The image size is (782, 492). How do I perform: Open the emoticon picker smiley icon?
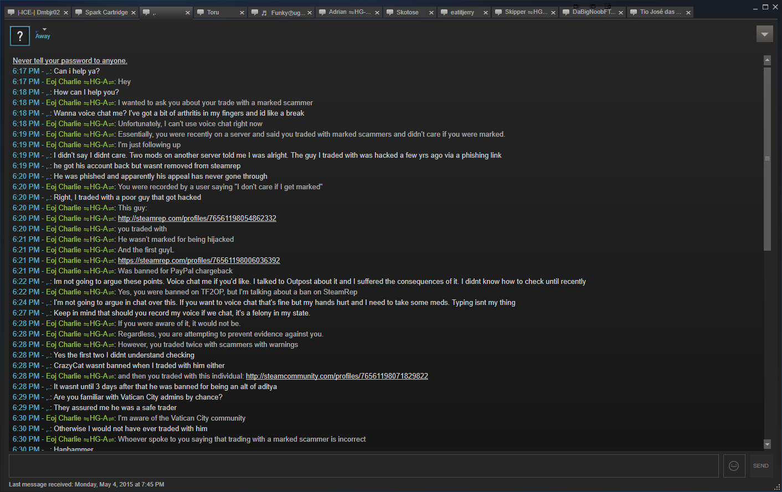point(734,466)
